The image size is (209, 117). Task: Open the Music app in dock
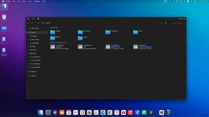(x=131, y=112)
